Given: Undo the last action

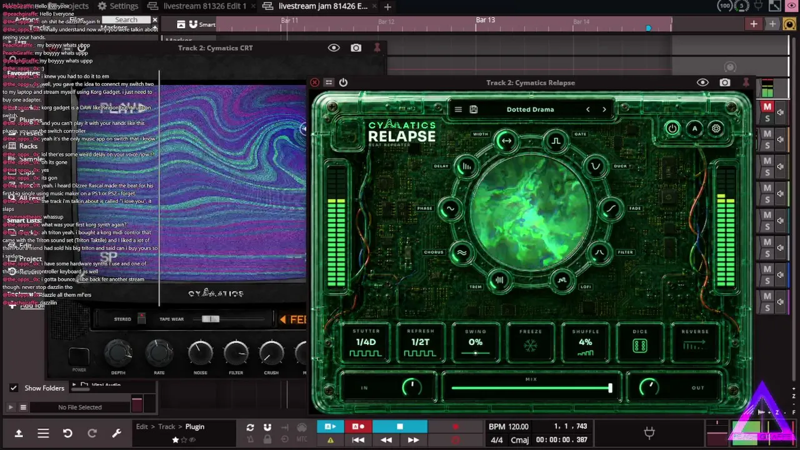Looking at the screenshot, I should [67, 433].
